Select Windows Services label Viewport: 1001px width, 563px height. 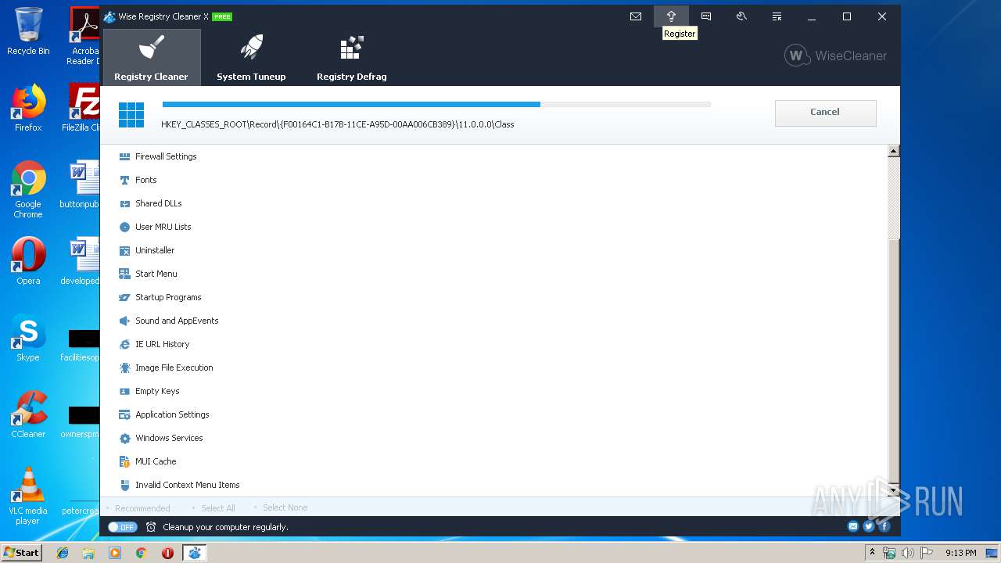click(x=169, y=438)
